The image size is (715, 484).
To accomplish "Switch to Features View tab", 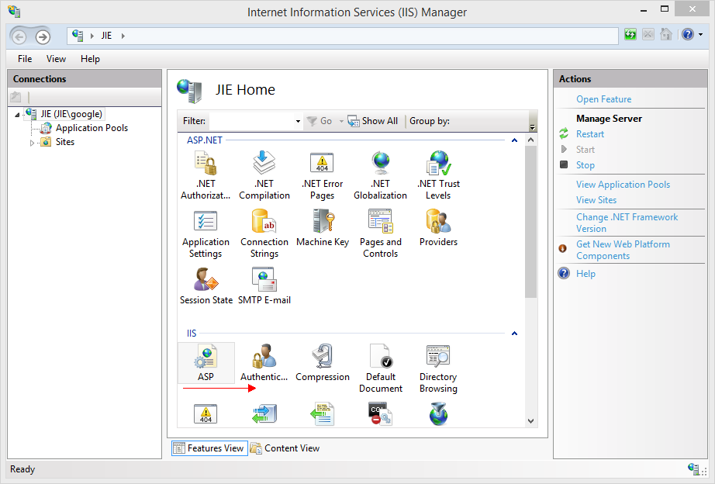I will (209, 448).
